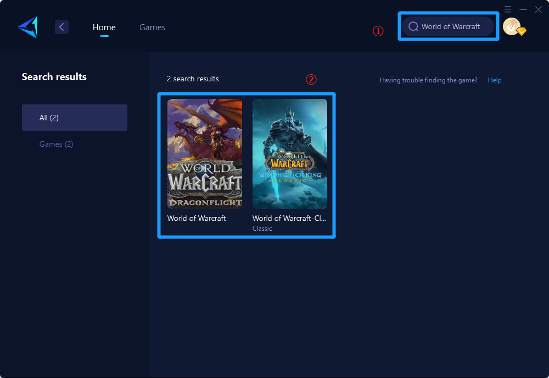Image resolution: width=549 pixels, height=378 pixels.
Task: Click the World of Warcraft title label
Action: pos(197,218)
